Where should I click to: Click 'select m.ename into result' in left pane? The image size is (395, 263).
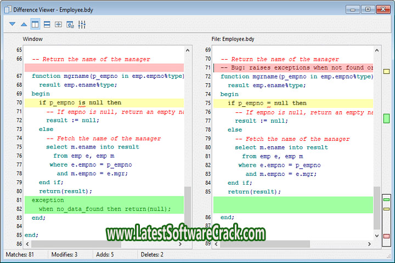[x=93, y=147]
